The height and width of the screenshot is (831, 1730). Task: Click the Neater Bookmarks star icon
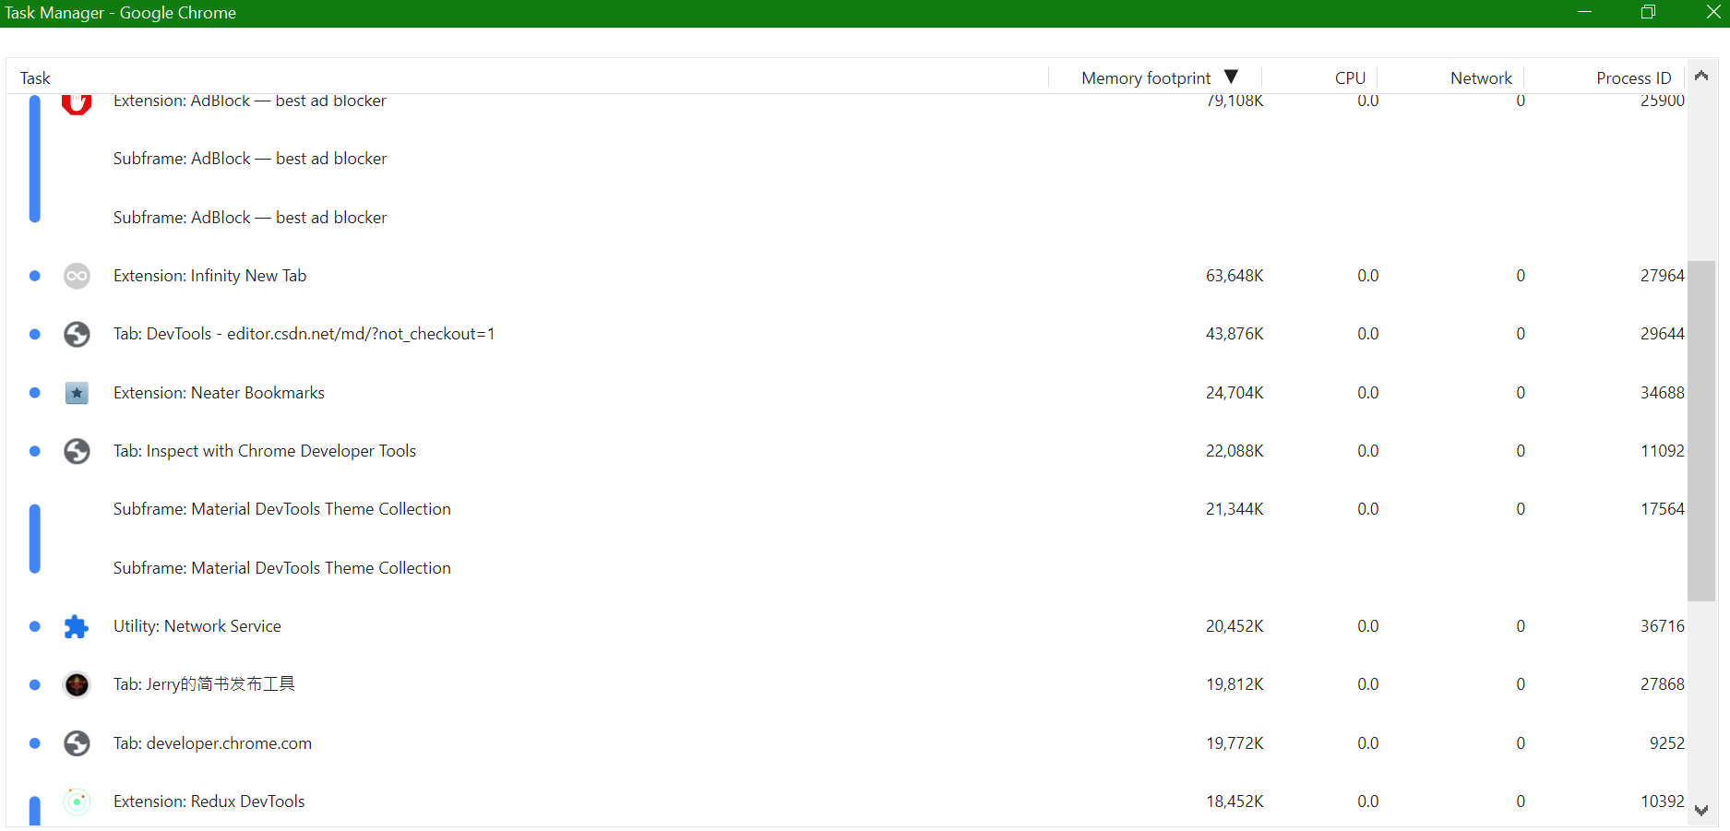click(x=77, y=393)
